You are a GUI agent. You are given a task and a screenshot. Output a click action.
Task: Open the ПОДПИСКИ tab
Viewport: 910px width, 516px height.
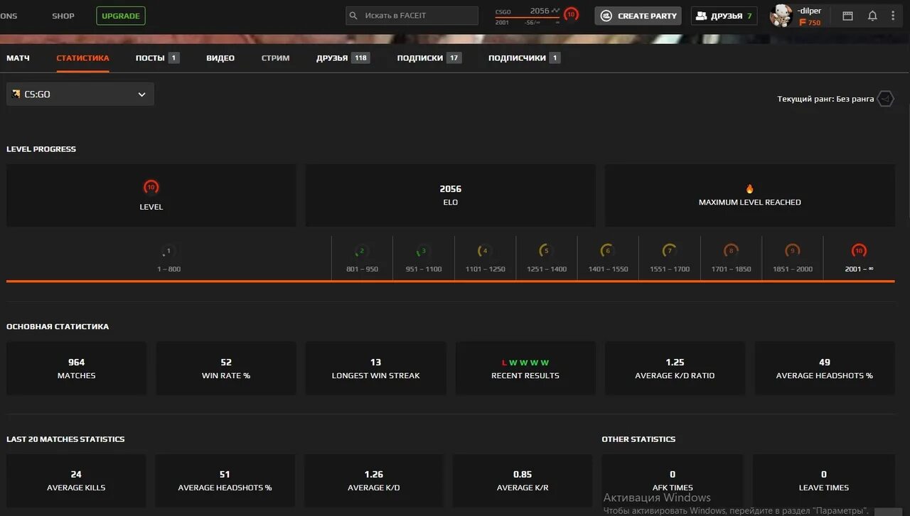[x=429, y=58]
